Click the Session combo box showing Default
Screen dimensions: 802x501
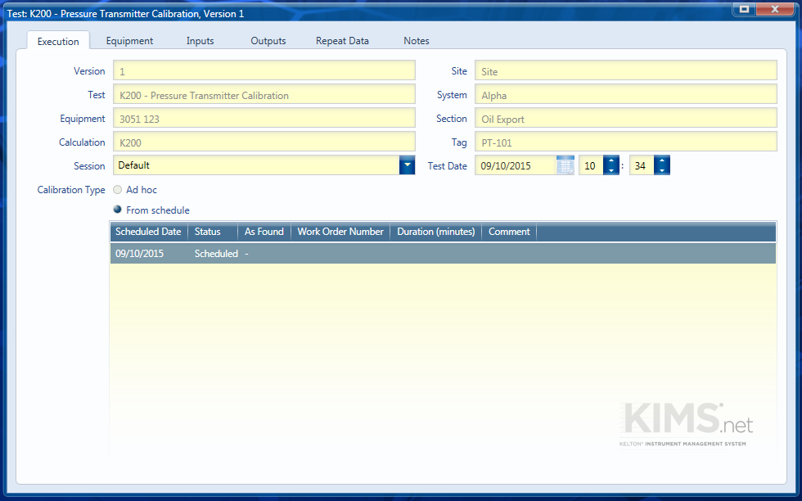click(x=264, y=165)
